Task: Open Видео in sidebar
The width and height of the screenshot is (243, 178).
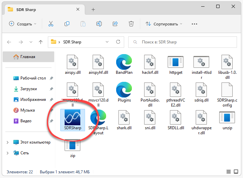Action: click(x=26, y=121)
